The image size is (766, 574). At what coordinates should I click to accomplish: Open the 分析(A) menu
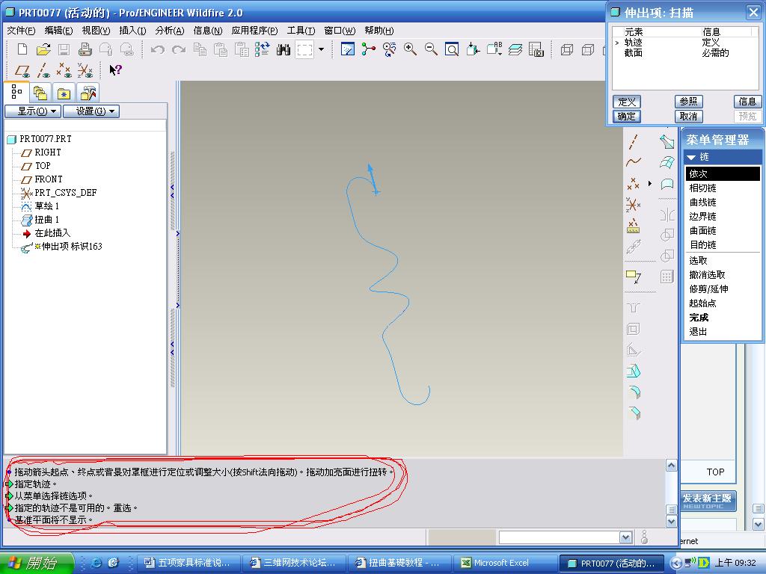point(170,30)
